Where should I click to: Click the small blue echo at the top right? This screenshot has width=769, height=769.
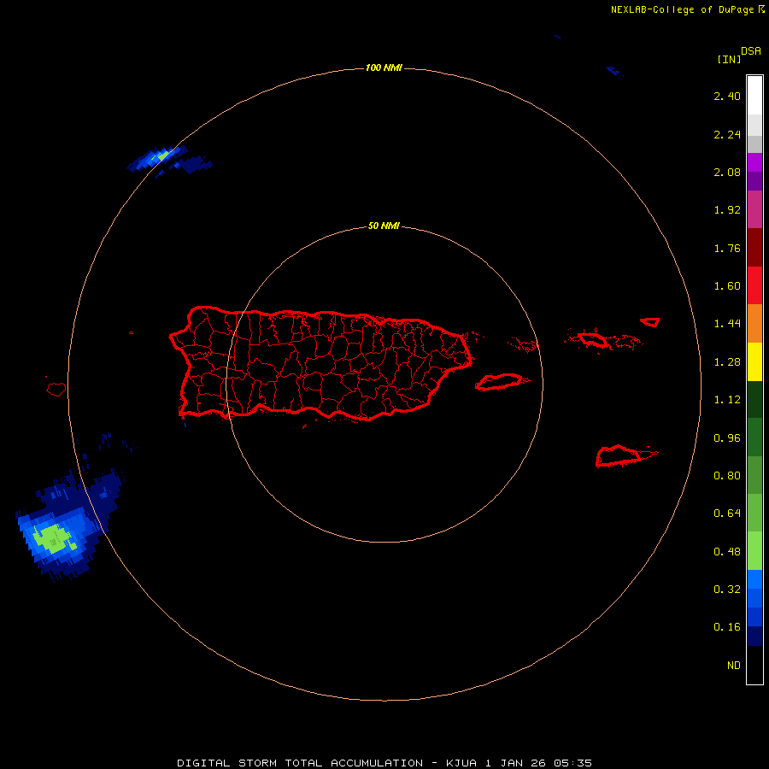pos(615,72)
